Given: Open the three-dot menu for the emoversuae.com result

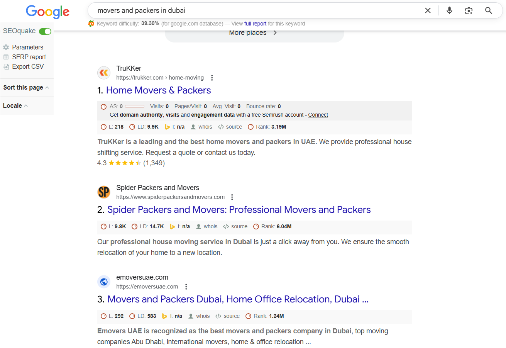Looking at the screenshot, I should pos(186,287).
